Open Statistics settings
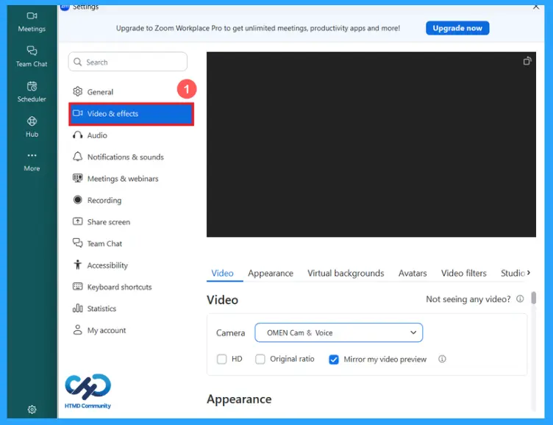Viewport: 553px width, 425px height. point(131,309)
